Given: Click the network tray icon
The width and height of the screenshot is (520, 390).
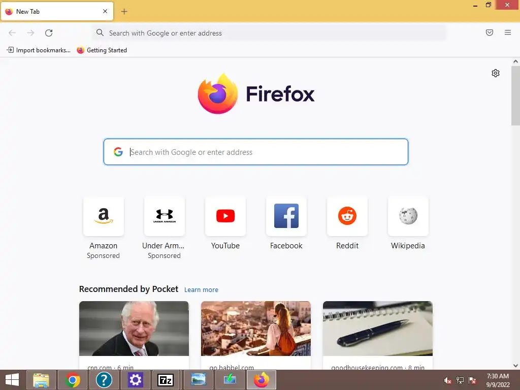Looking at the screenshot, I should [460, 380].
